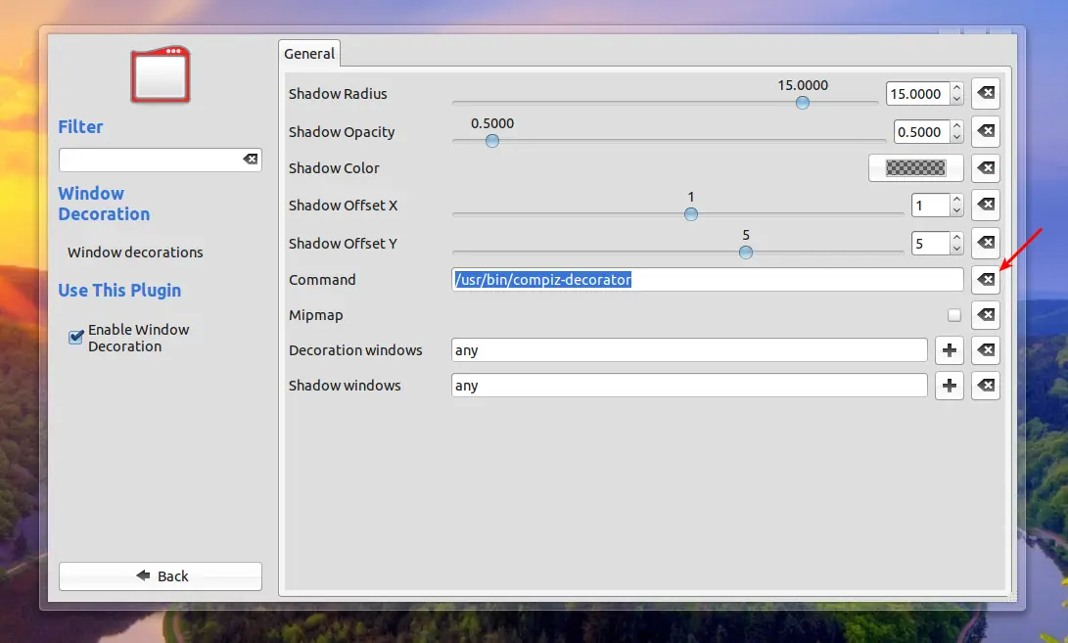Click the Window Decoration plugin icon

coord(161,75)
